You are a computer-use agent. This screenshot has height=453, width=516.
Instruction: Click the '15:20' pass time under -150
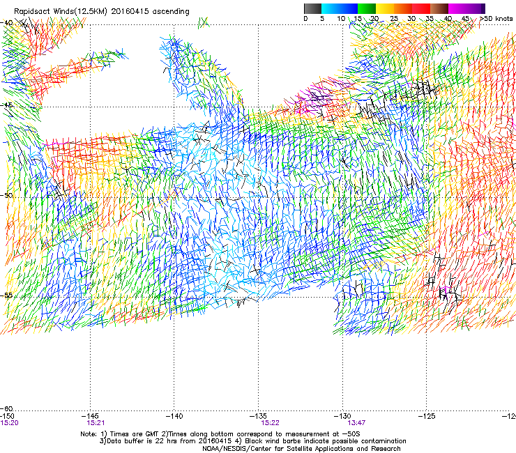pyautogui.click(x=9, y=423)
